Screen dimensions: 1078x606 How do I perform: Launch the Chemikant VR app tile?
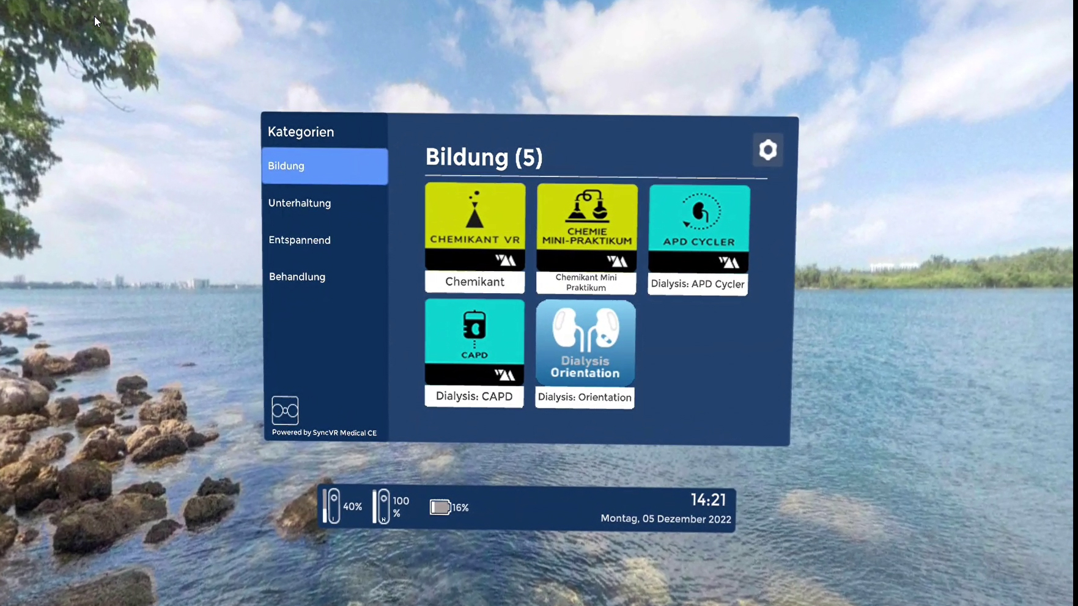[x=475, y=226]
